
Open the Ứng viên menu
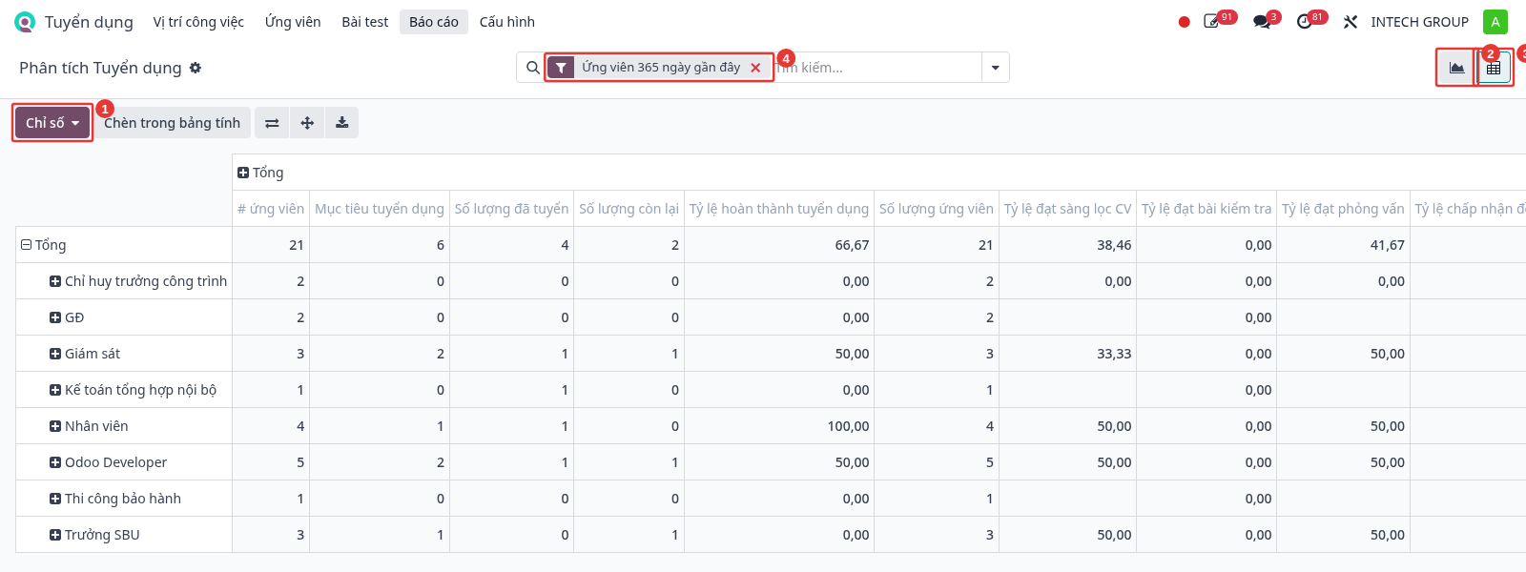tap(293, 22)
